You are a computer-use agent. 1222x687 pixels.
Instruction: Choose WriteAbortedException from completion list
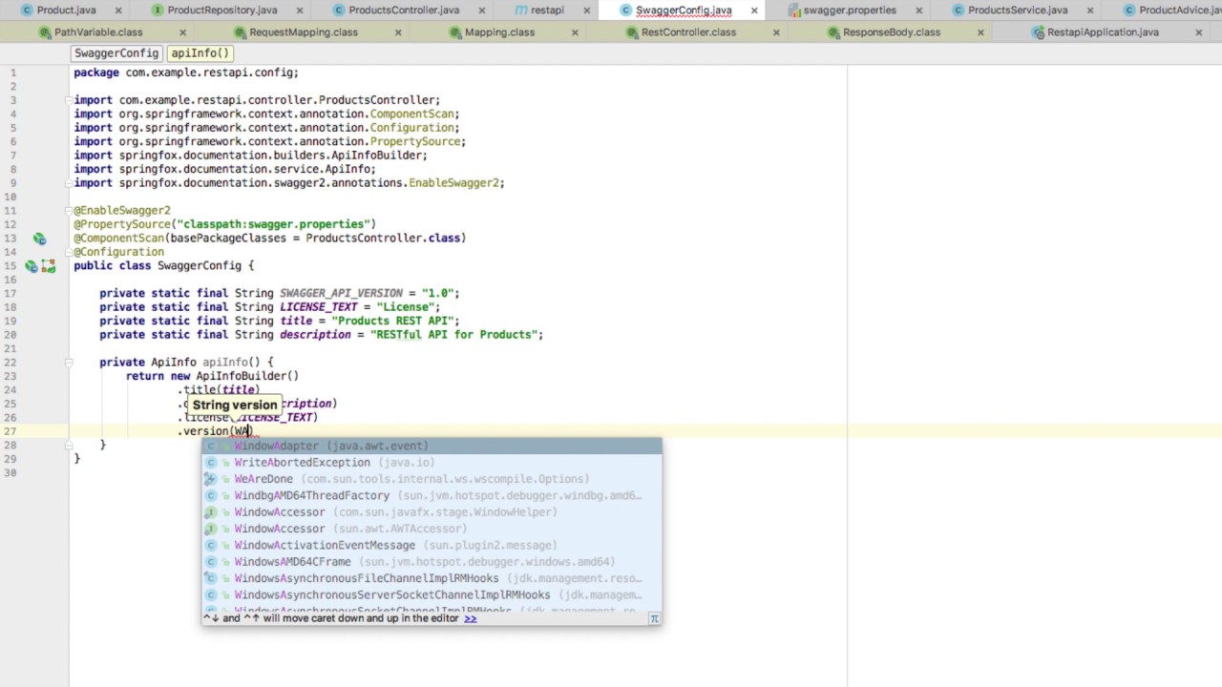(x=432, y=463)
